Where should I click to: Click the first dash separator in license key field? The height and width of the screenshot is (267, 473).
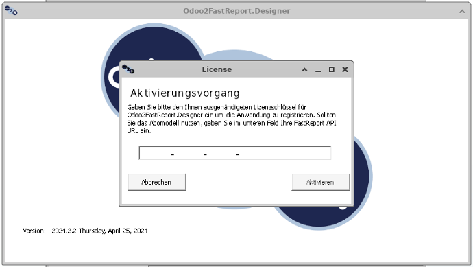coord(172,154)
